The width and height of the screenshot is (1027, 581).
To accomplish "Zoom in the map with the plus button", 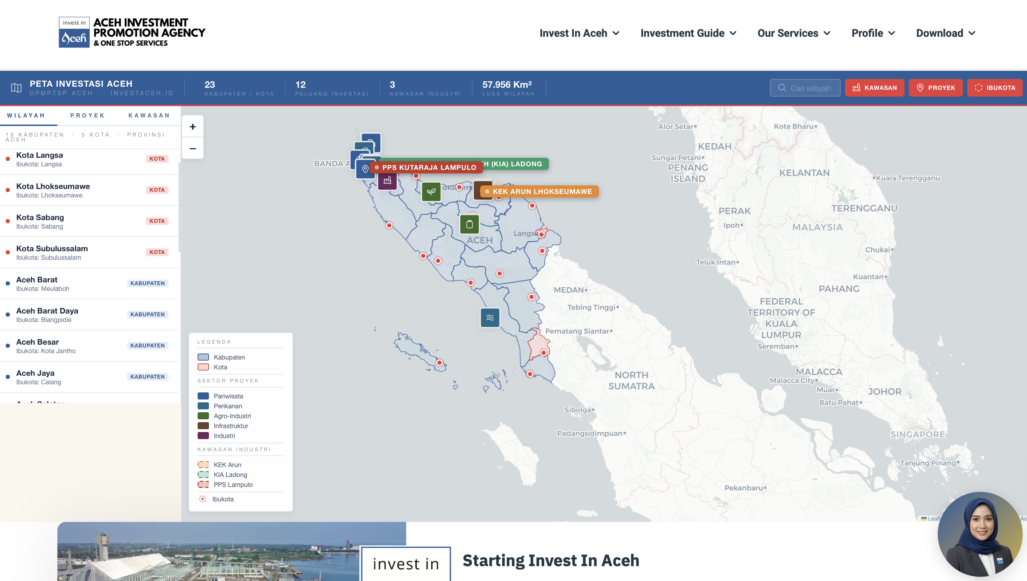I will point(193,127).
